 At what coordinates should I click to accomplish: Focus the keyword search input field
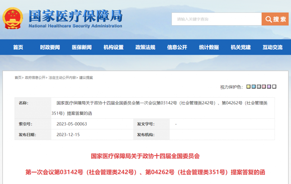(x=217, y=19)
